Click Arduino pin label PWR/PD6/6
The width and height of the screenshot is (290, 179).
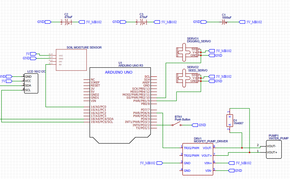pos(141,113)
